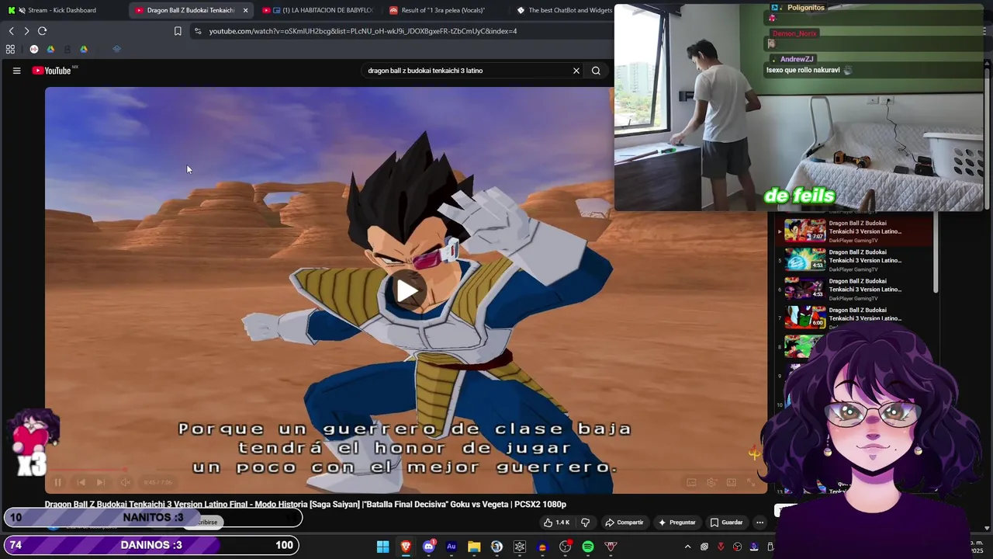Like the video with 1.4 K likes
993x559 pixels.
click(557, 523)
